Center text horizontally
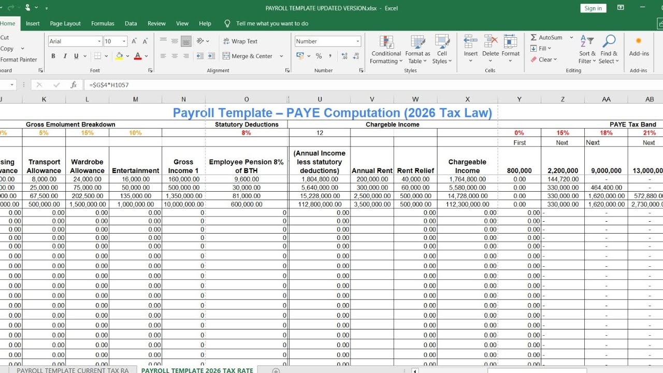Screen dimensions: 663x373 click(x=175, y=56)
